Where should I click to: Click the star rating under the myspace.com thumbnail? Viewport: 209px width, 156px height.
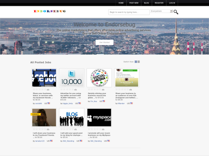coord(95,129)
